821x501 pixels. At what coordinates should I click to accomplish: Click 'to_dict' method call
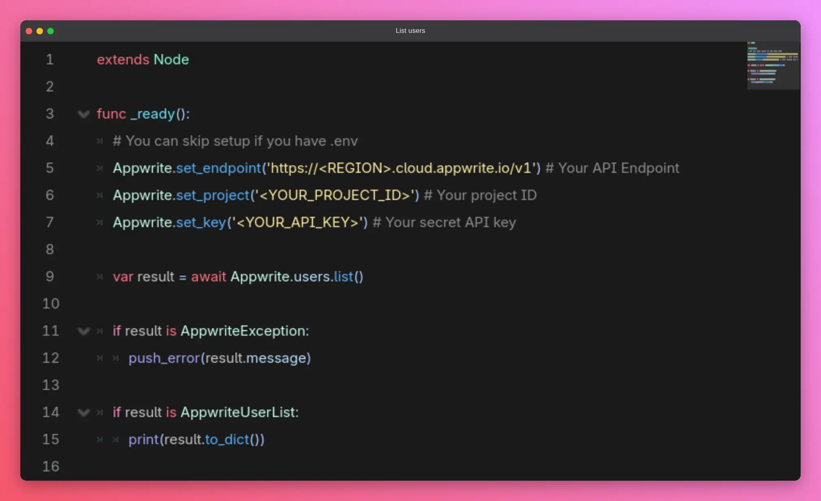pyautogui.click(x=227, y=439)
